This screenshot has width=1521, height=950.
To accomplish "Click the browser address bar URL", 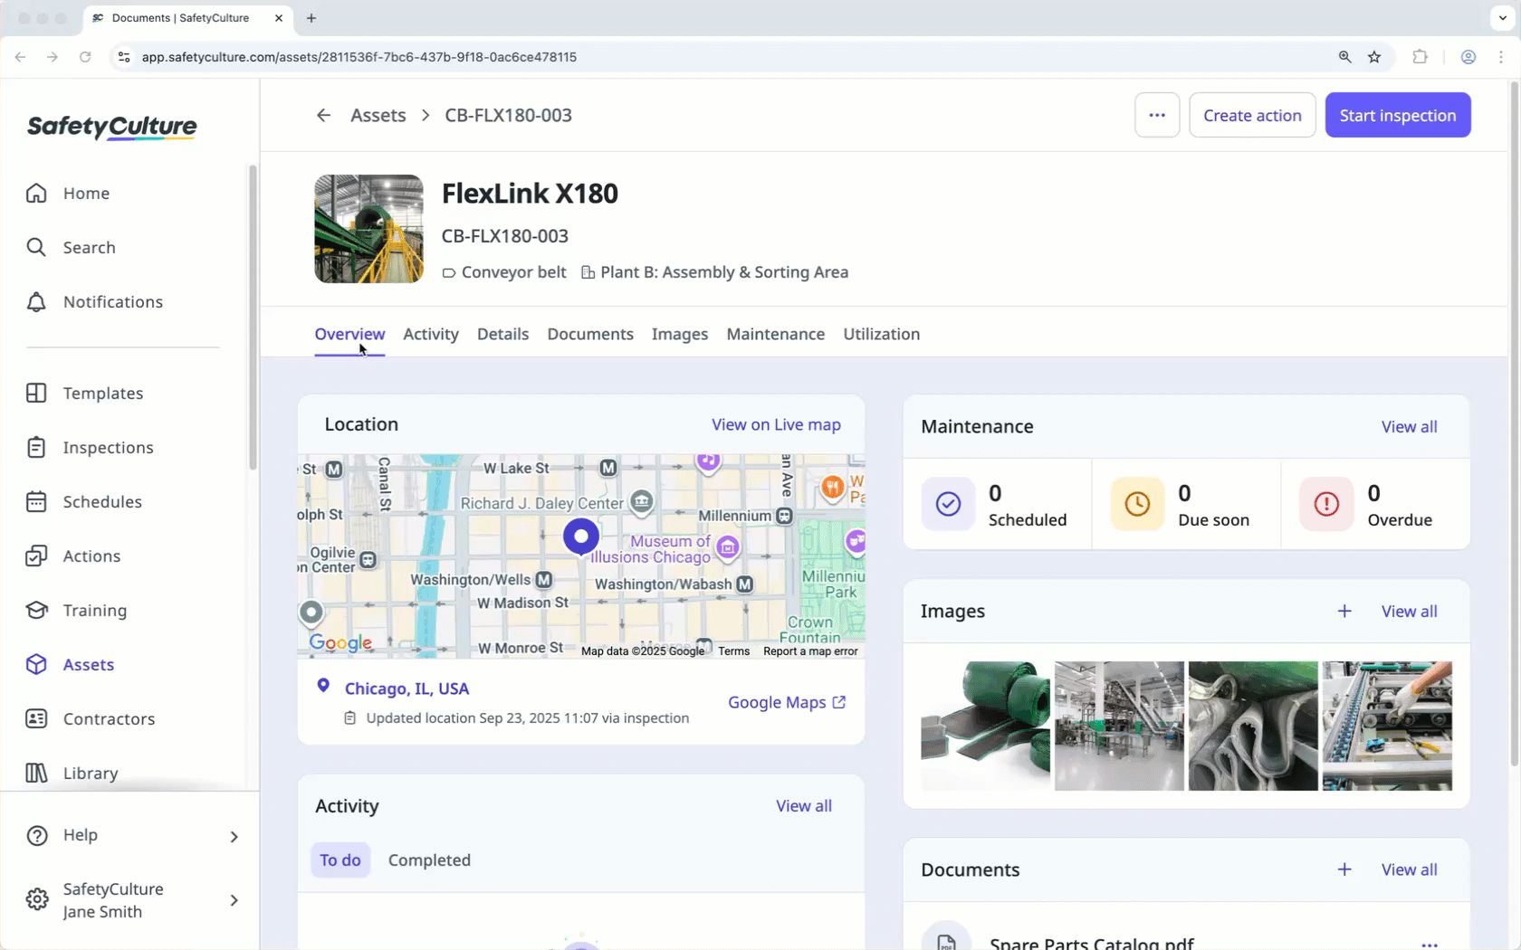I will (x=359, y=57).
